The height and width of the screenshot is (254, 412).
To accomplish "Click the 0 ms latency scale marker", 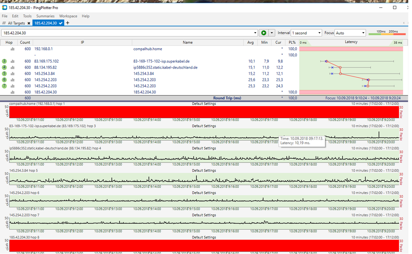I will pos(303,43).
